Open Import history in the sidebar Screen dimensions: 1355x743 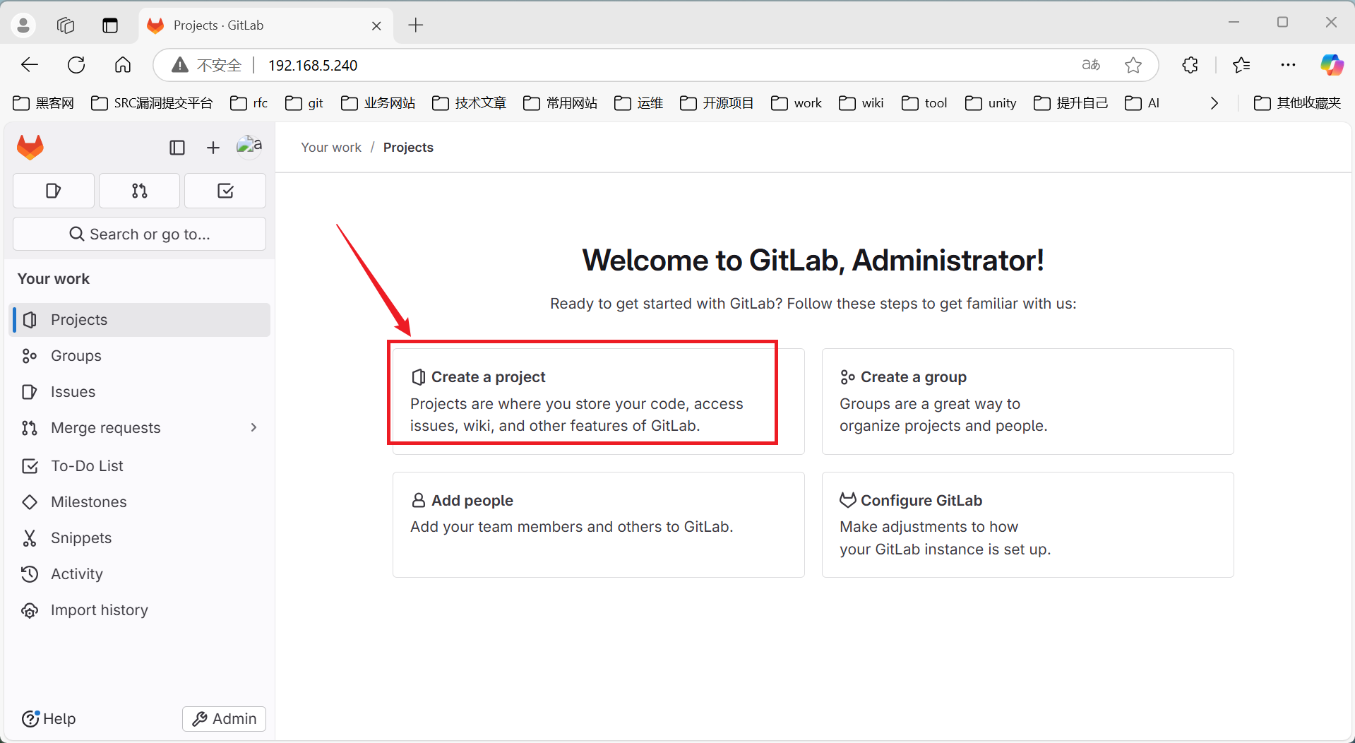click(x=140, y=610)
